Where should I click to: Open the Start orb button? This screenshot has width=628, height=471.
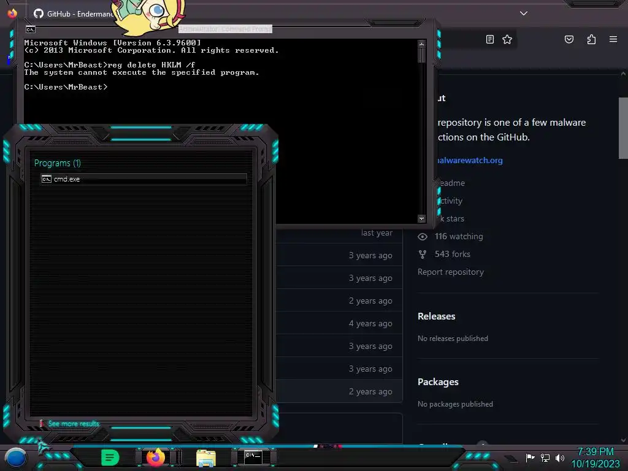[15, 458]
